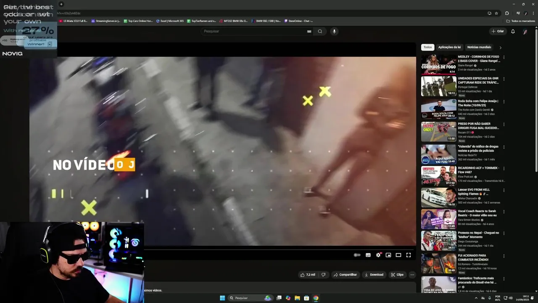The width and height of the screenshot is (538, 303).
Task: Open the MEDLEY - CORINHOS DE FOGO video thumbnail
Action: [x=439, y=64]
